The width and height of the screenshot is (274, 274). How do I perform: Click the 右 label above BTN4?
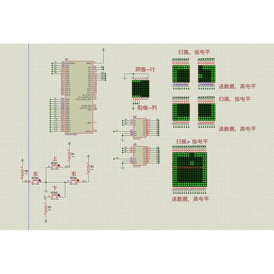[73, 174]
